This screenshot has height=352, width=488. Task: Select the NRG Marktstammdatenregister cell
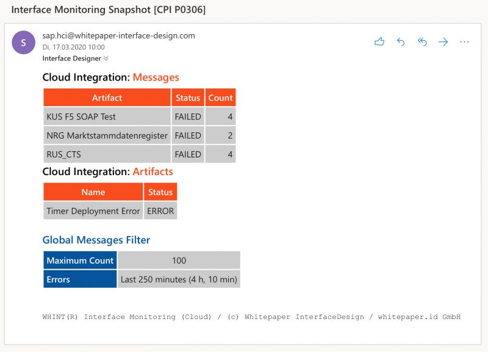pyautogui.click(x=107, y=135)
